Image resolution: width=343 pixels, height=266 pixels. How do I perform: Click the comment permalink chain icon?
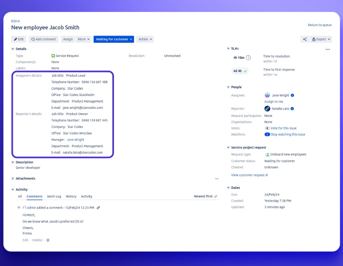click(x=98, y=208)
